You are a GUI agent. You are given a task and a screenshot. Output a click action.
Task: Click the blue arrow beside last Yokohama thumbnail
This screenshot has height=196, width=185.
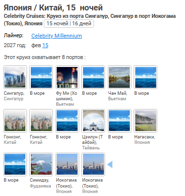pos(110,164)
